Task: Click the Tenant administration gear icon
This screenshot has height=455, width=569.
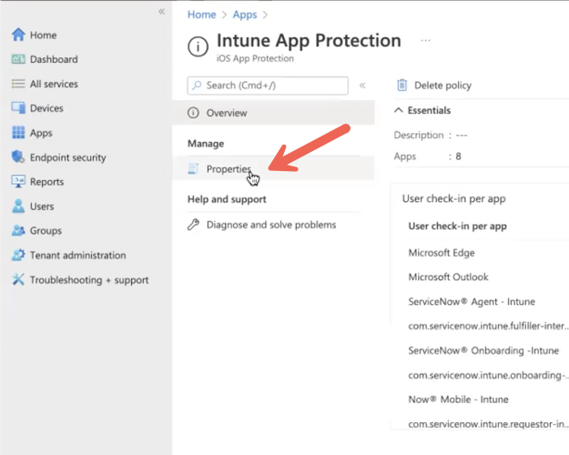Action: [x=18, y=255]
